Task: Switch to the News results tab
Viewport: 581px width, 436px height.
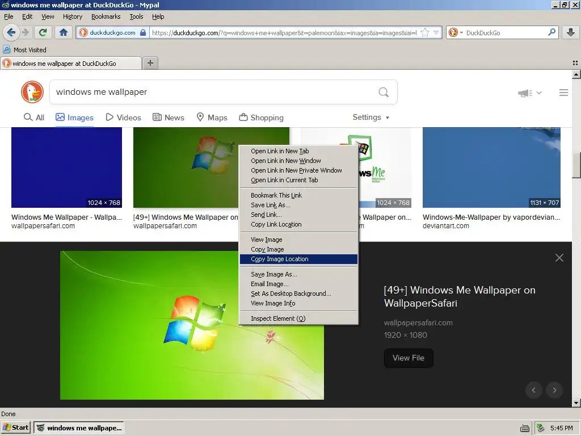Action: click(x=168, y=118)
